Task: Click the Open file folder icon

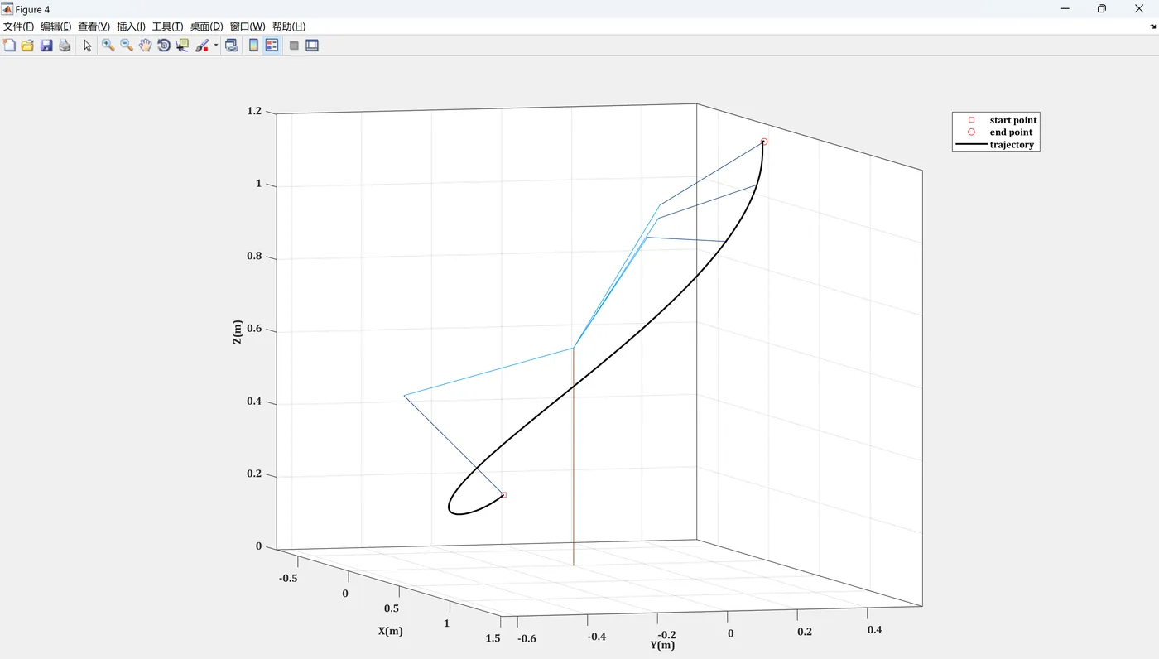Action: coord(28,46)
